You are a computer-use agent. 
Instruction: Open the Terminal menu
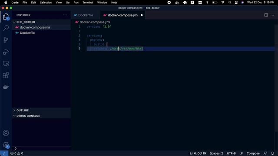click(88, 3)
